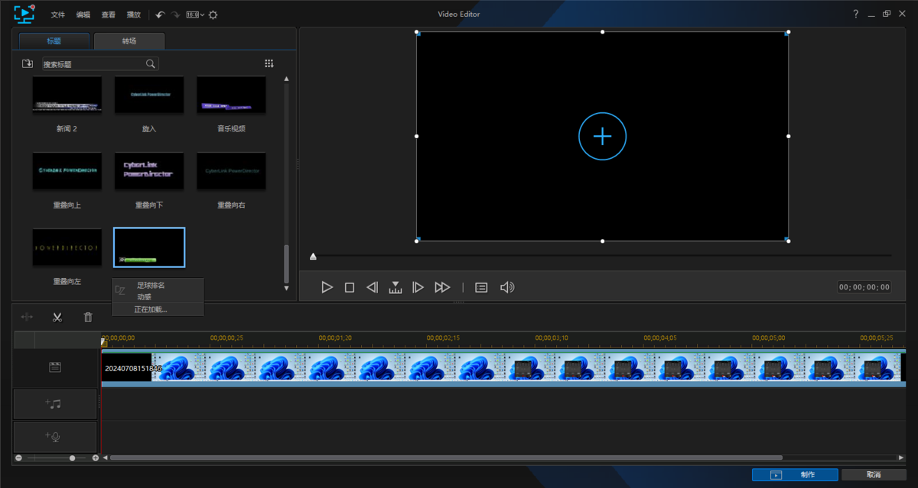918x488 pixels.
Task: Click the title library scroll up arrow
Action: (287, 79)
